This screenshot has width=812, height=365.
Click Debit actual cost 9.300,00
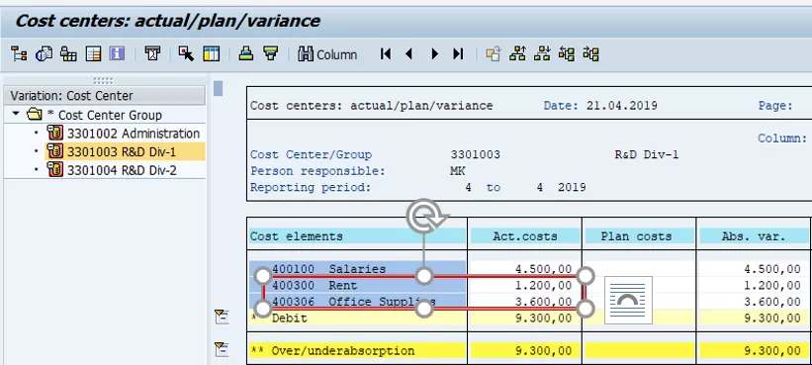(543, 318)
